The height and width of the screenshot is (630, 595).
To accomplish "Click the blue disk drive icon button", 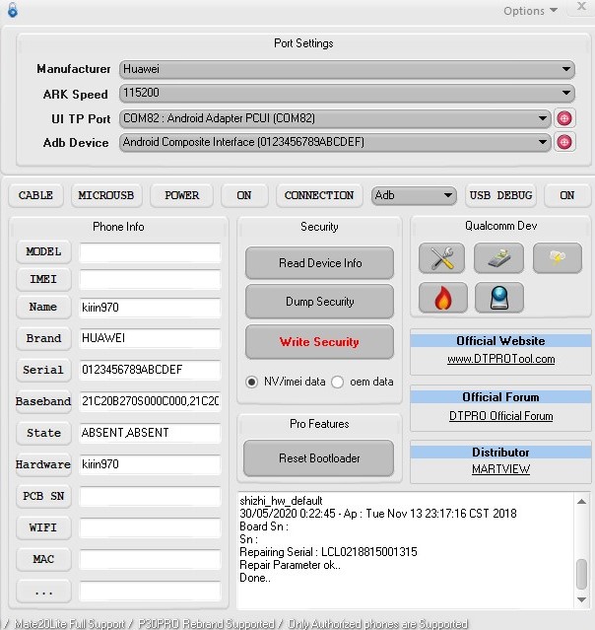I will [x=499, y=298].
